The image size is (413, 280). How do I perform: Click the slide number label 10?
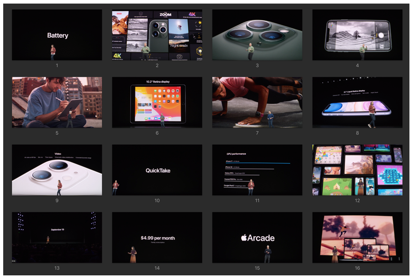pos(157,200)
